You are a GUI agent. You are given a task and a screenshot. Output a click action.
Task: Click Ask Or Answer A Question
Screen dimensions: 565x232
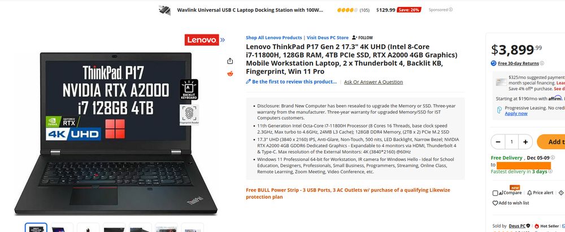(x=373, y=82)
